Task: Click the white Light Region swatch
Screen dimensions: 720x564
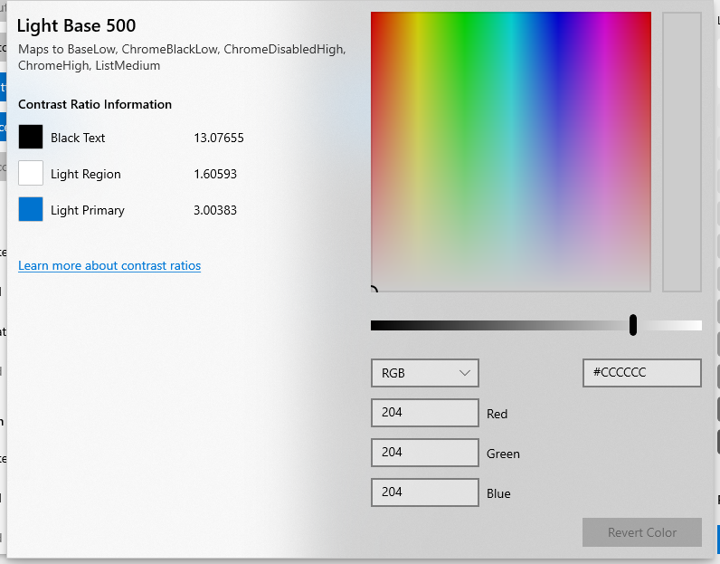Action: coord(31,174)
